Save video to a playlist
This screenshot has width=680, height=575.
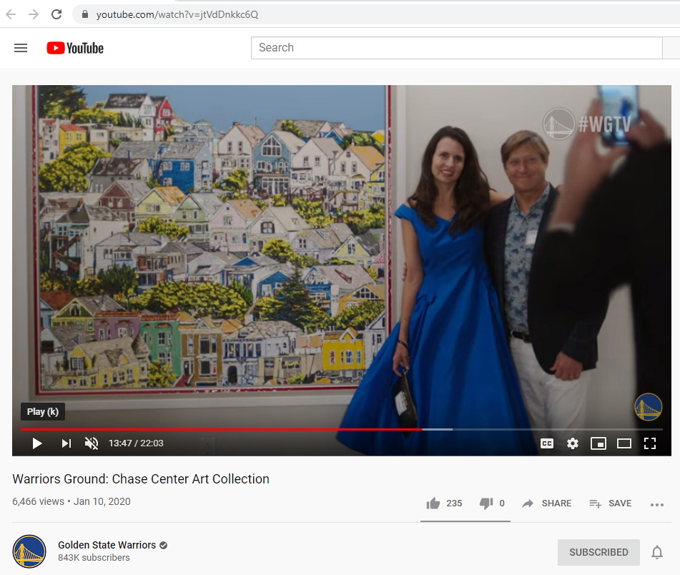tap(610, 503)
